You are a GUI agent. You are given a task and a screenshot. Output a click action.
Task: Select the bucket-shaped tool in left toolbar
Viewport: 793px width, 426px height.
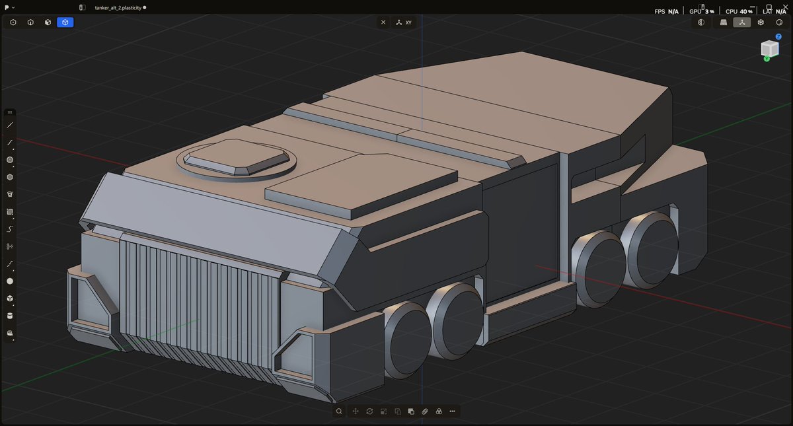pos(10,194)
